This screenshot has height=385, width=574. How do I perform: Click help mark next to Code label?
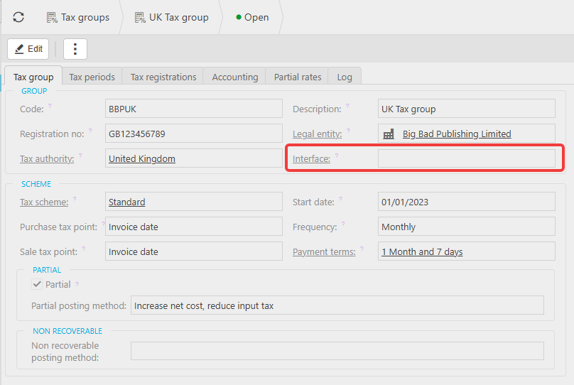[x=50, y=105]
